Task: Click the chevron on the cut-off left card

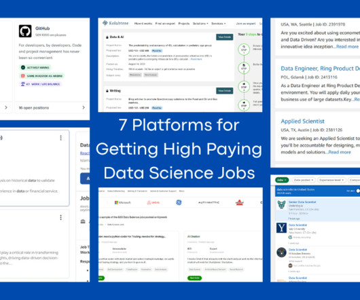Action: click(6, 107)
